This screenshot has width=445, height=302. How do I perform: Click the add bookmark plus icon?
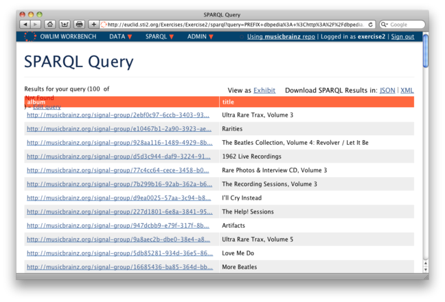(93, 24)
